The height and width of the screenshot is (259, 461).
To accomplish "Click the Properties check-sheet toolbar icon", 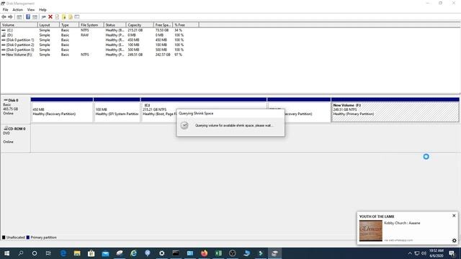I will pyautogui.click(x=57, y=17).
